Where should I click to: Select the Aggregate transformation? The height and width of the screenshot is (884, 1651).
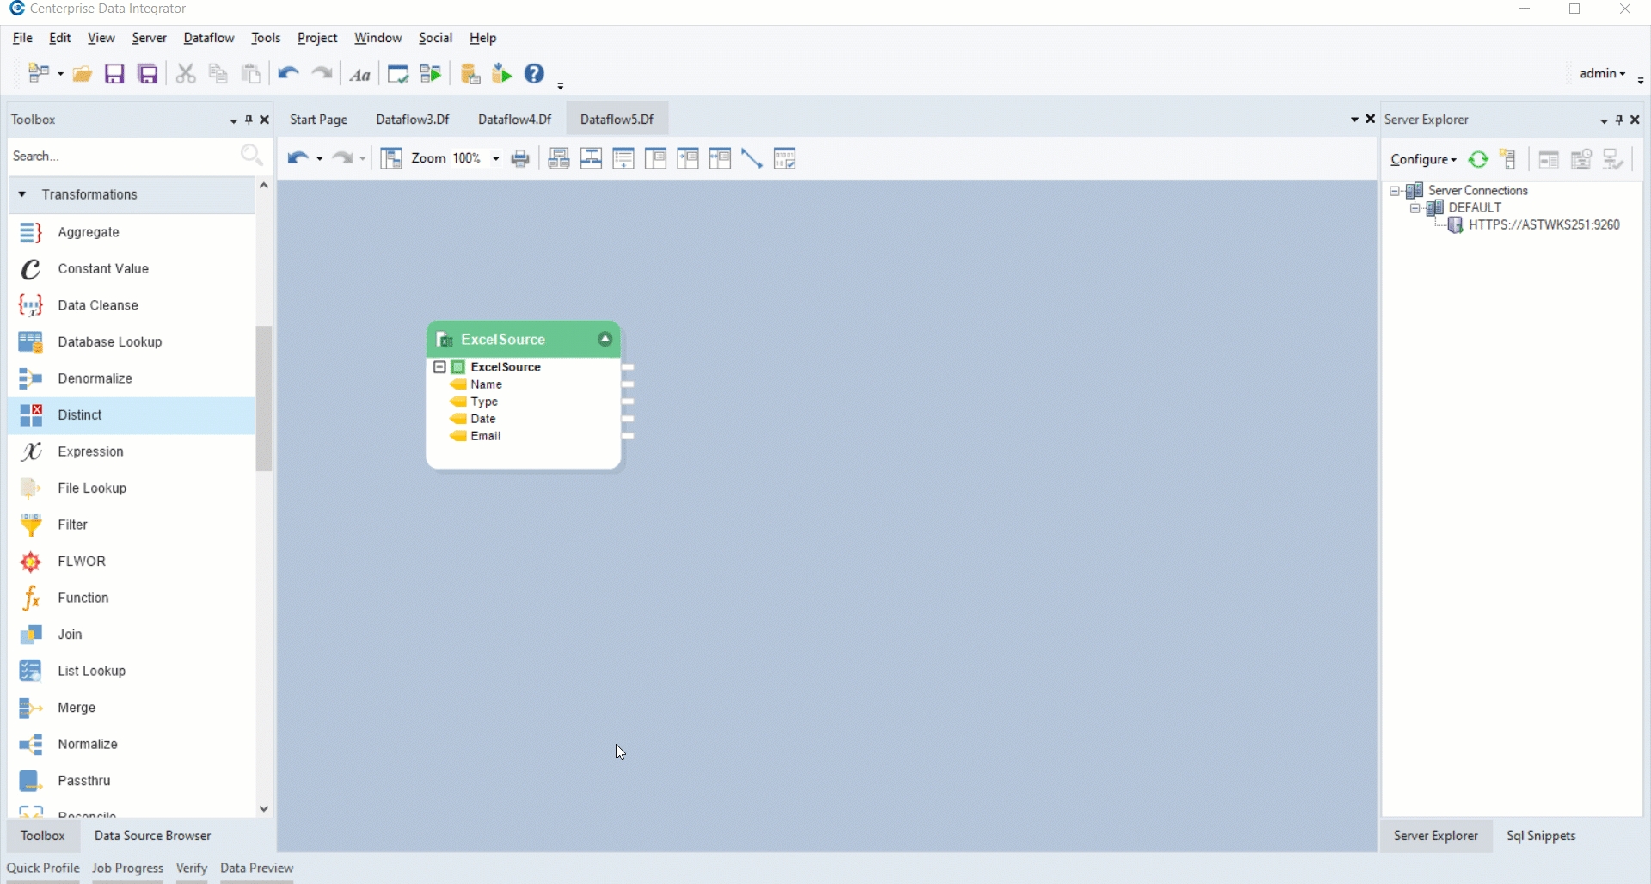tap(88, 232)
